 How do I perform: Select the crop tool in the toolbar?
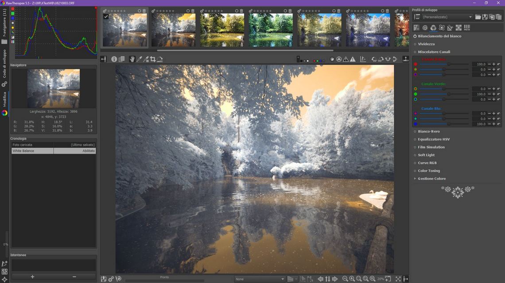(153, 59)
